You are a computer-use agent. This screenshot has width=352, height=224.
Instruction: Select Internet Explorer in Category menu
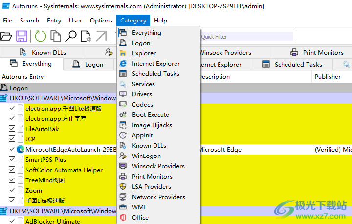158,64
